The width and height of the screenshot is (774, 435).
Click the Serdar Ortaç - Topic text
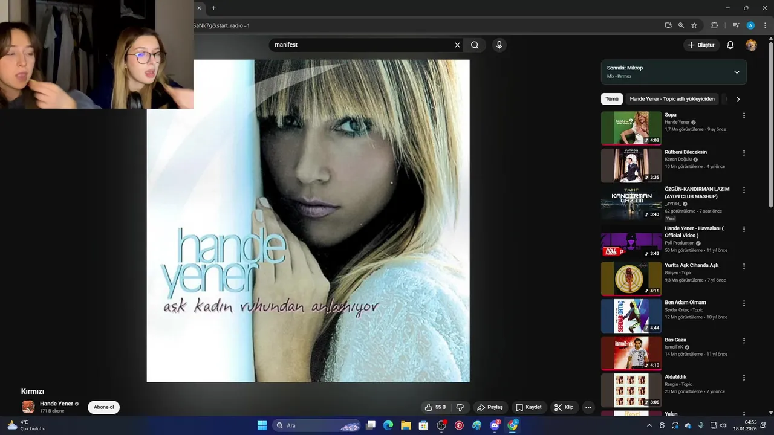684,310
